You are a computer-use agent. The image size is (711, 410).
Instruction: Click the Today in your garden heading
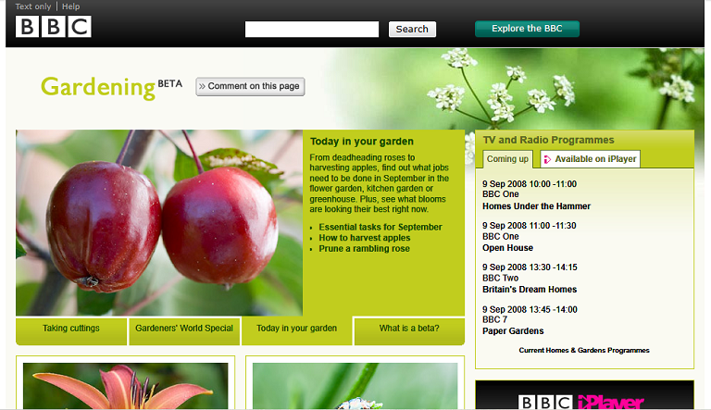[x=362, y=142]
